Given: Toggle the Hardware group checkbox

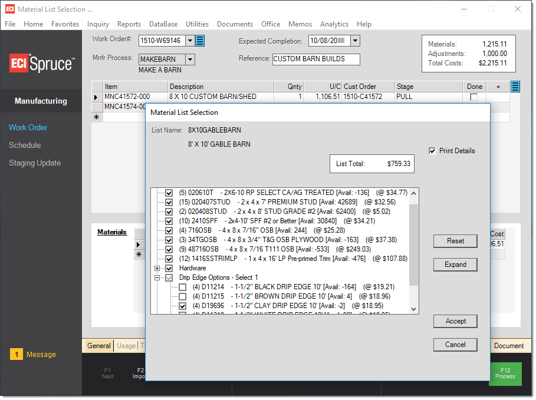Looking at the screenshot, I should tap(169, 268).
